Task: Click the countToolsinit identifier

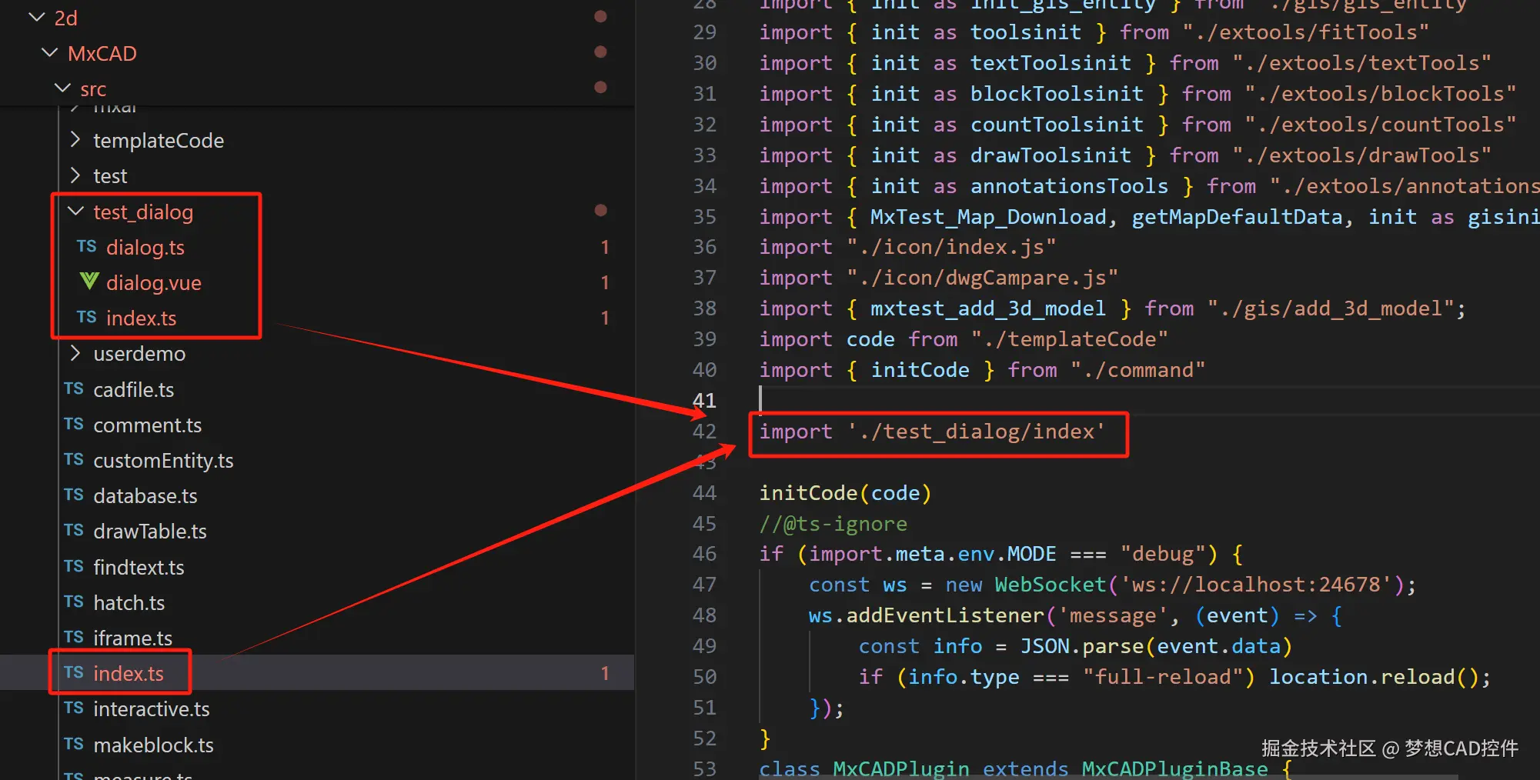Action: 1057,125
